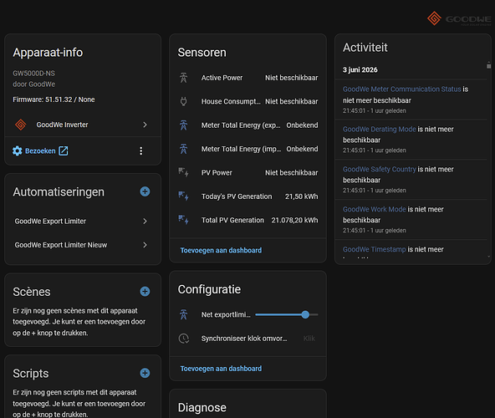This screenshot has width=495, height=418.
Task: Add a new script with plus icon
Action: coord(145,373)
